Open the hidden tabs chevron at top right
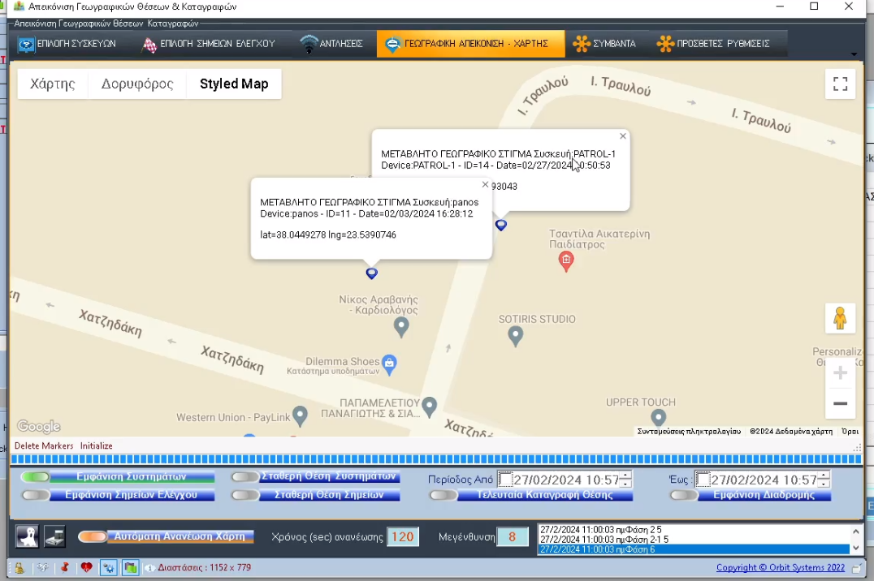This screenshot has width=874, height=581. coord(853,54)
